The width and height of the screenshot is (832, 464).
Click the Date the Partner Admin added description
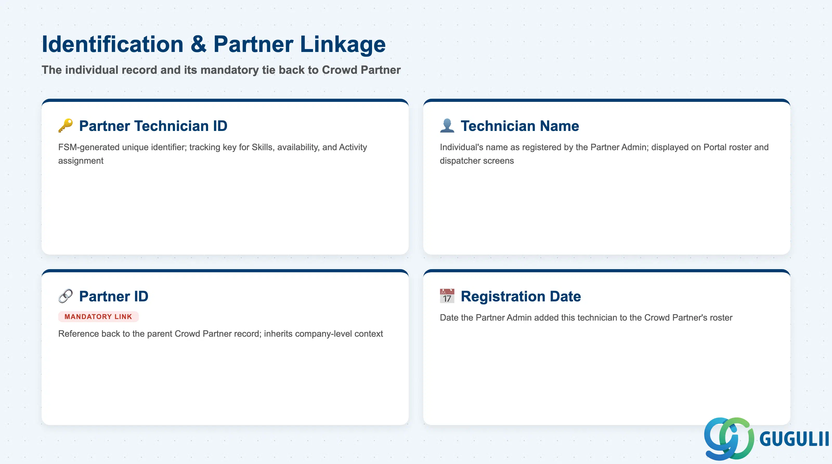(586, 317)
